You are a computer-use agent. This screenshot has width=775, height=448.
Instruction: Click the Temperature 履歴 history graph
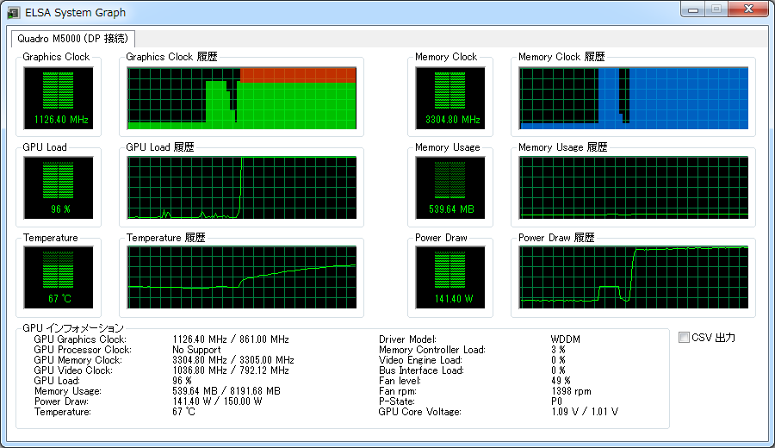[242, 277]
